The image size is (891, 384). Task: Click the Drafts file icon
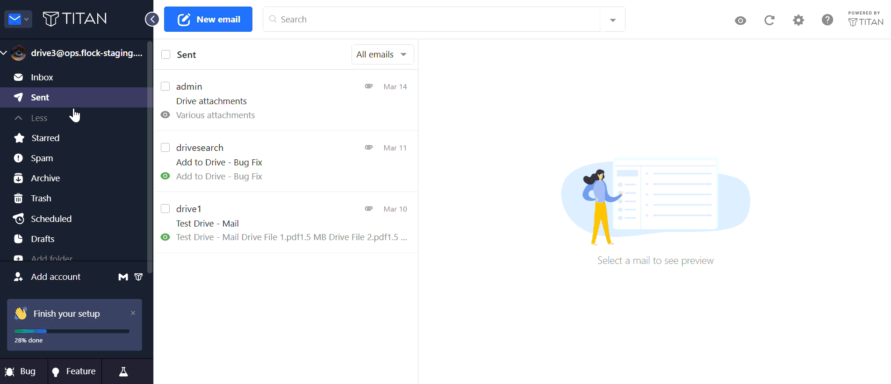click(x=18, y=239)
